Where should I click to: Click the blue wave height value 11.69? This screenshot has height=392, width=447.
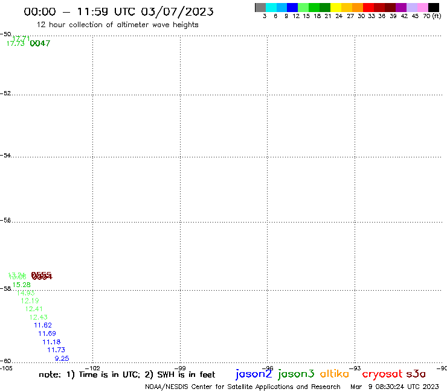(47, 334)
